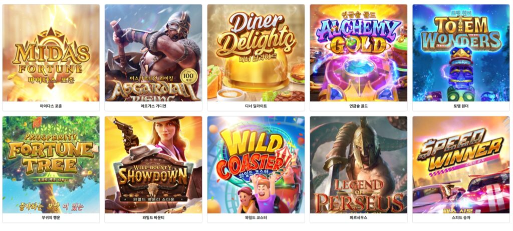513x231 pixels.
Task: Click the 연금술 골드 caption label
Action: [359, 106]
